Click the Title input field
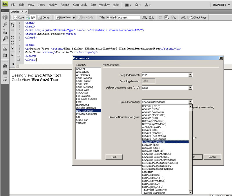 coord(123,18)
